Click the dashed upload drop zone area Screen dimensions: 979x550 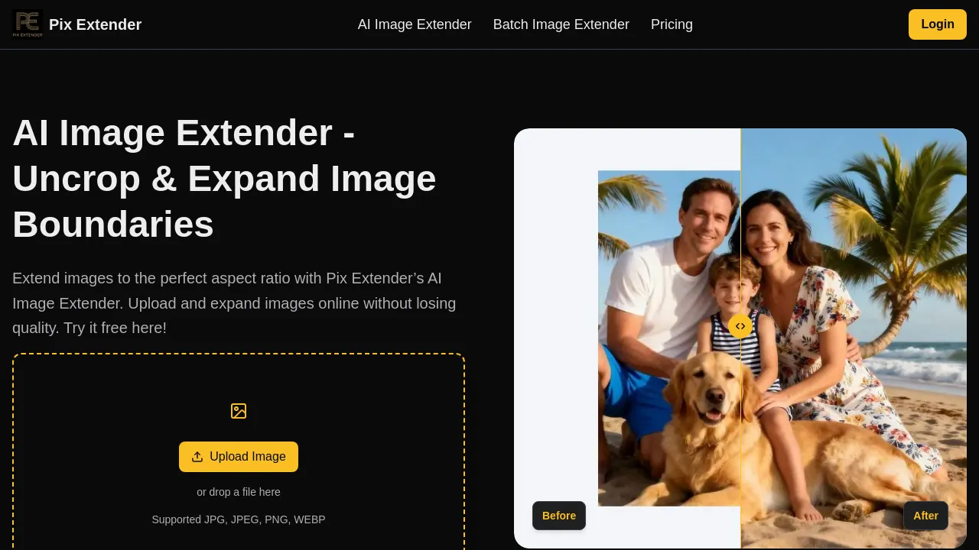pos(239,451)
